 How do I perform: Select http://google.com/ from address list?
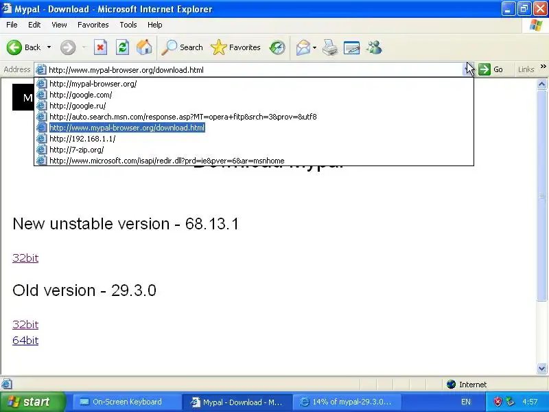pos(254,95)
